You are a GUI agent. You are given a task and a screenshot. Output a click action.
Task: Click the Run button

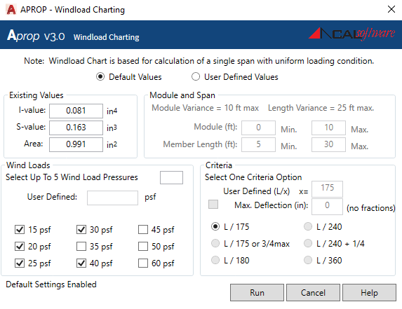click(257, 293)
